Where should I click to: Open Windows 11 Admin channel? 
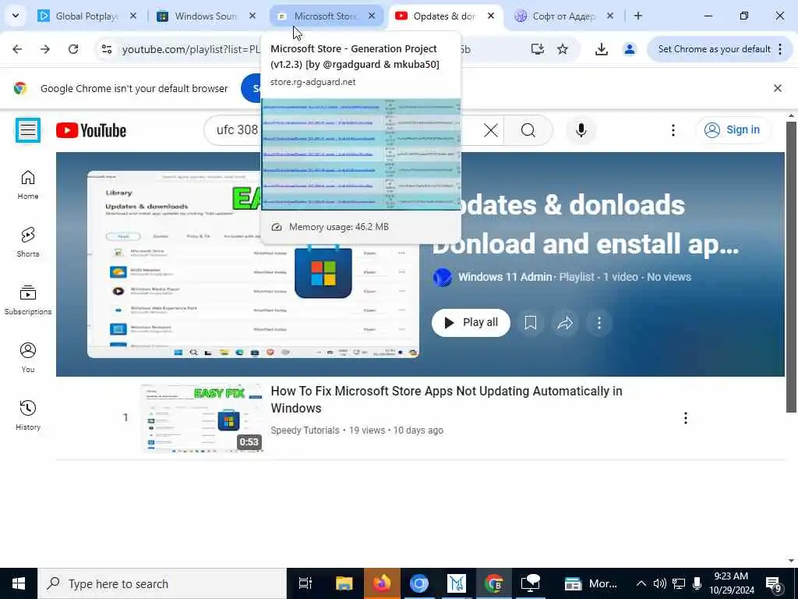tap(504, 277)
